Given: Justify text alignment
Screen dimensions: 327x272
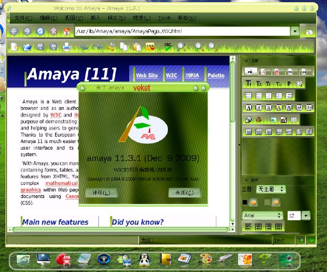Looking at the screenshot, I should 278,227.
